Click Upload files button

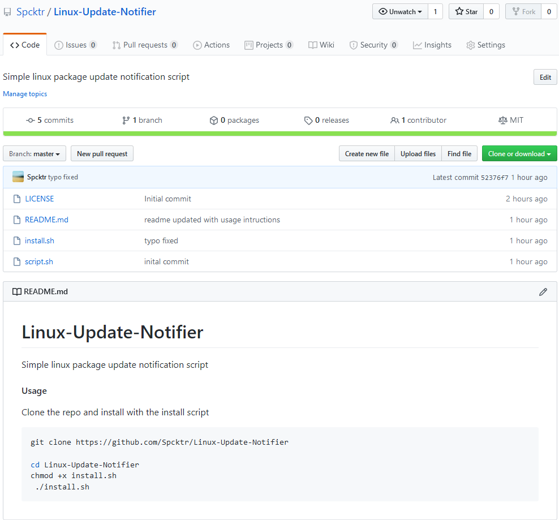coord(418,154)
